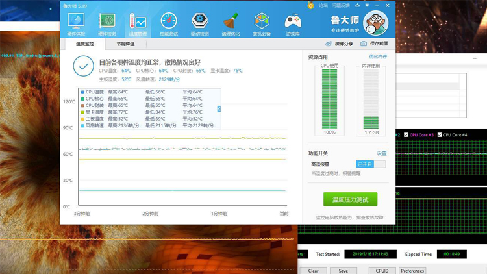Screen dimensions: 487x274
Task: Toggle the 高温报警 high temperature alarm switch
Action: [371, 164]
